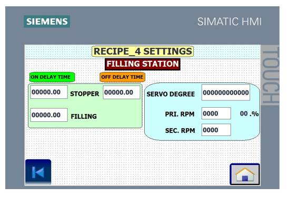Click the SEC. RPM label
The height and width of the screenshot is (197, 288).
(x=180, y=131)
